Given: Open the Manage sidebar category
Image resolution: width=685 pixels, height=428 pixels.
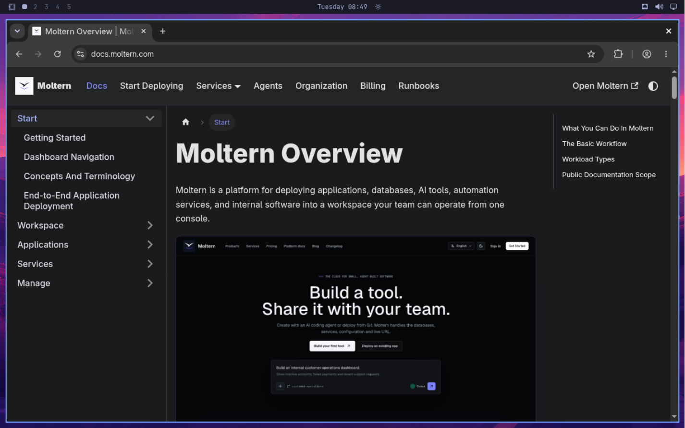Looking at the screenshot, I should tap(34, 283).
